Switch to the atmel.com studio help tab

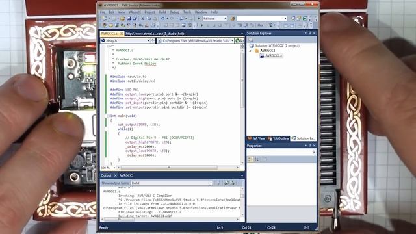click(x=155, y=34)
